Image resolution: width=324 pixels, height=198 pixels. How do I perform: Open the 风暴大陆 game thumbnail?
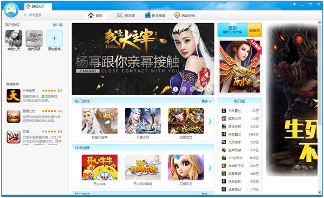(143, 121)
